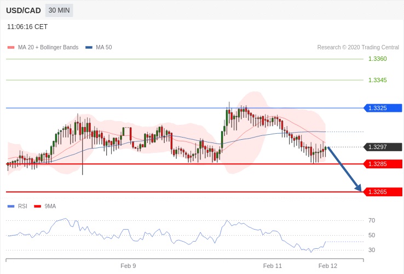Toggle the MA 50 legend label
This screenshot has width=404, height=274.
coord(103,48)
